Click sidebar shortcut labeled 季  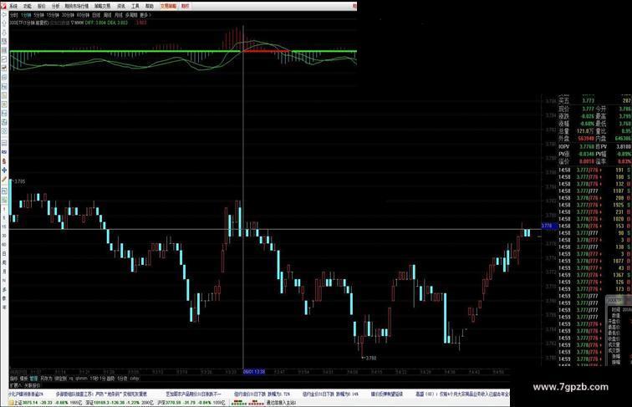click(4, 298)
